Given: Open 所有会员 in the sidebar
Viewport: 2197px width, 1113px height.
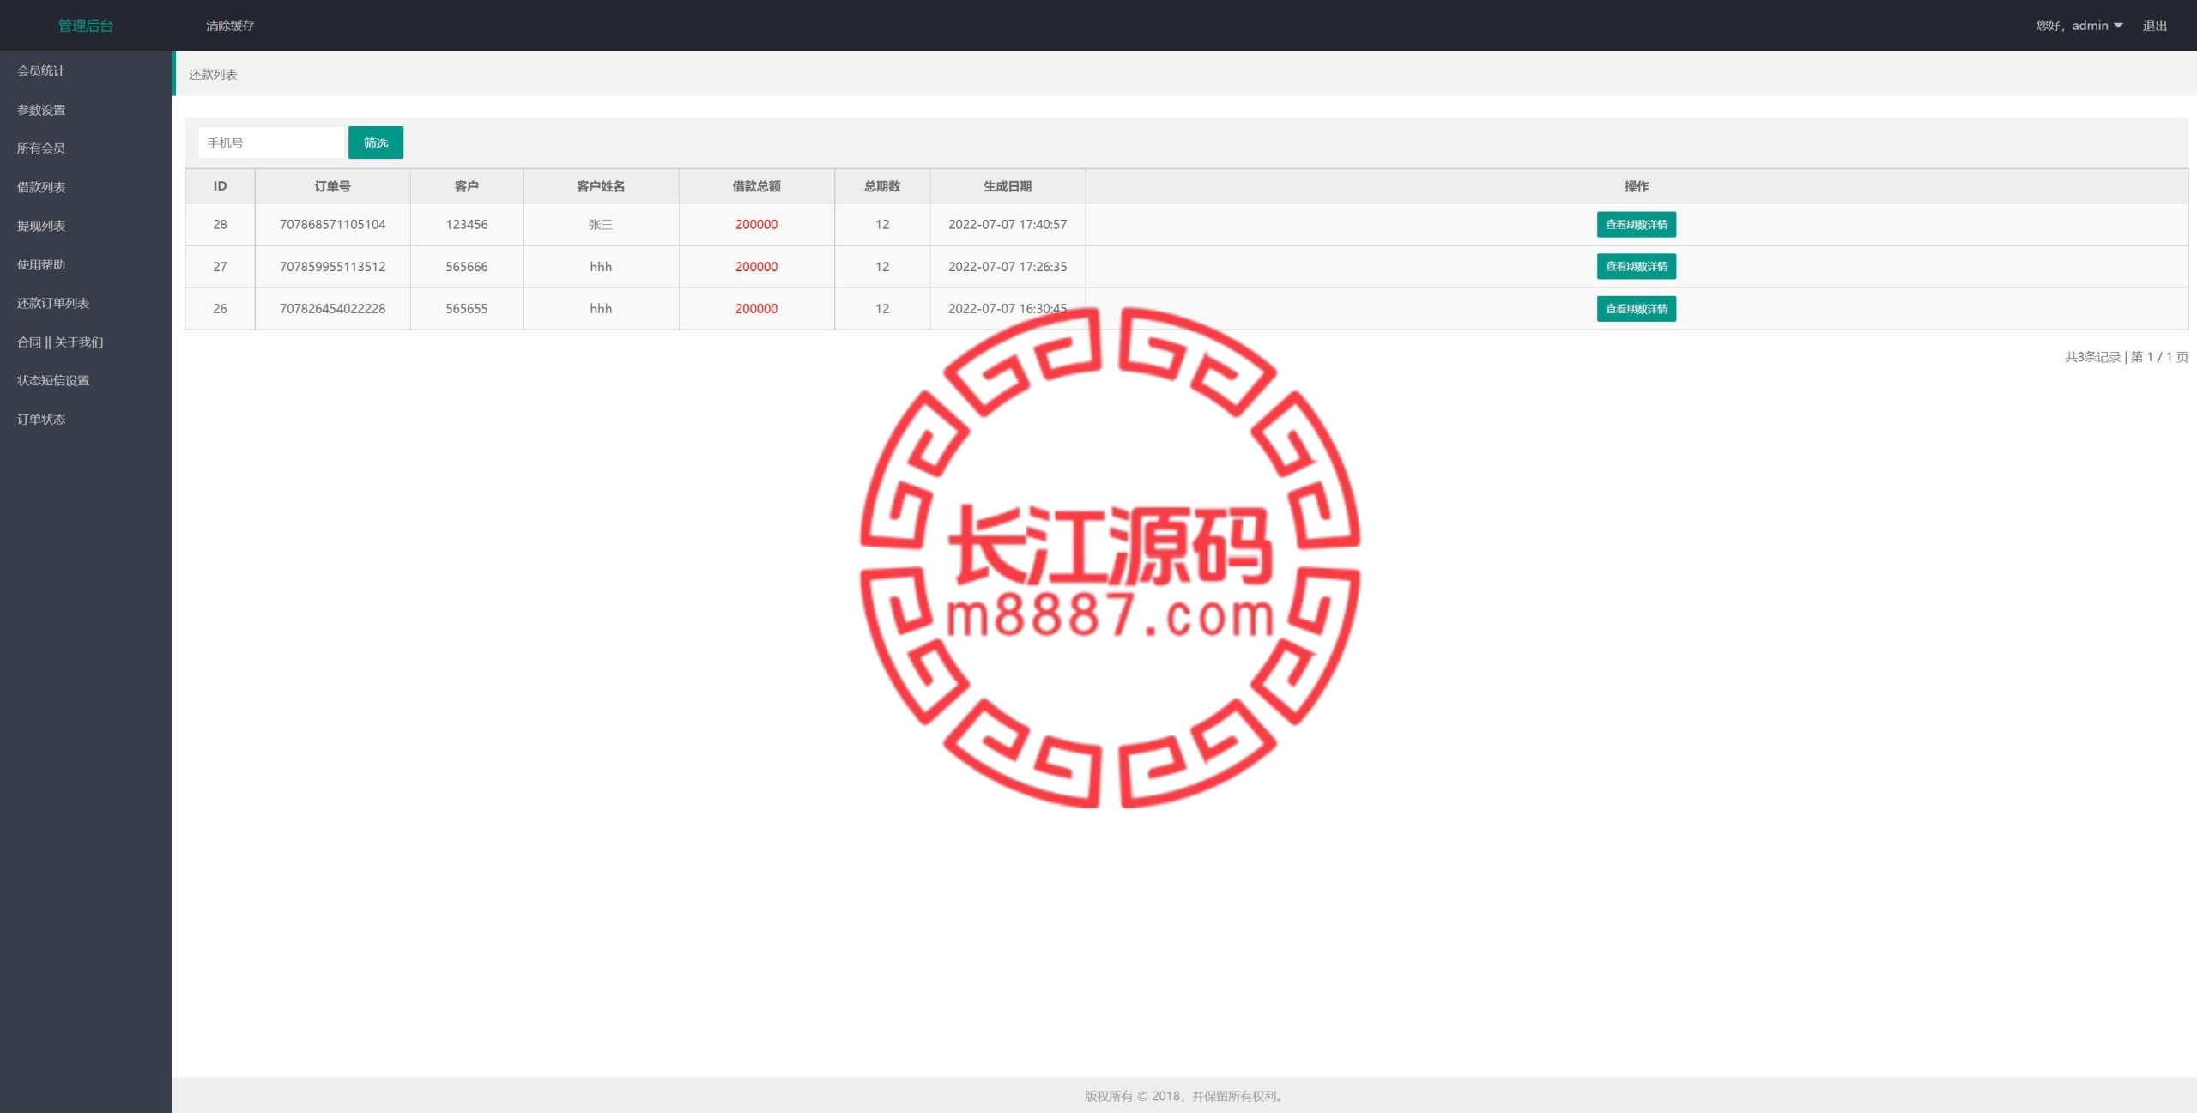Looking at the screenshot, I should (41, 148).
